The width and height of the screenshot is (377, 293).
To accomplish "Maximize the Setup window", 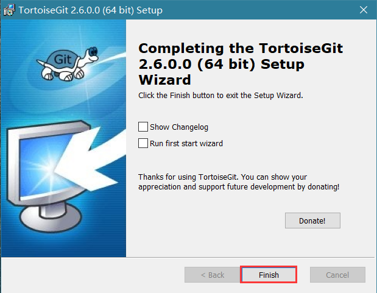I will click(x=334, y=10).
